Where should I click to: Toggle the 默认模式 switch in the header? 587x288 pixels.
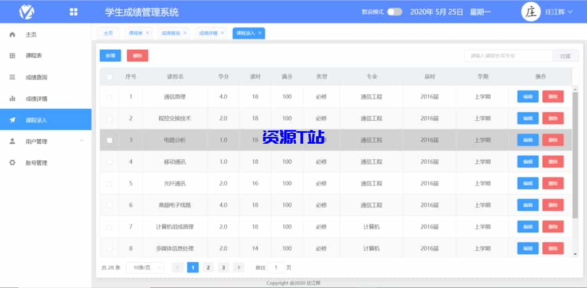394,12
